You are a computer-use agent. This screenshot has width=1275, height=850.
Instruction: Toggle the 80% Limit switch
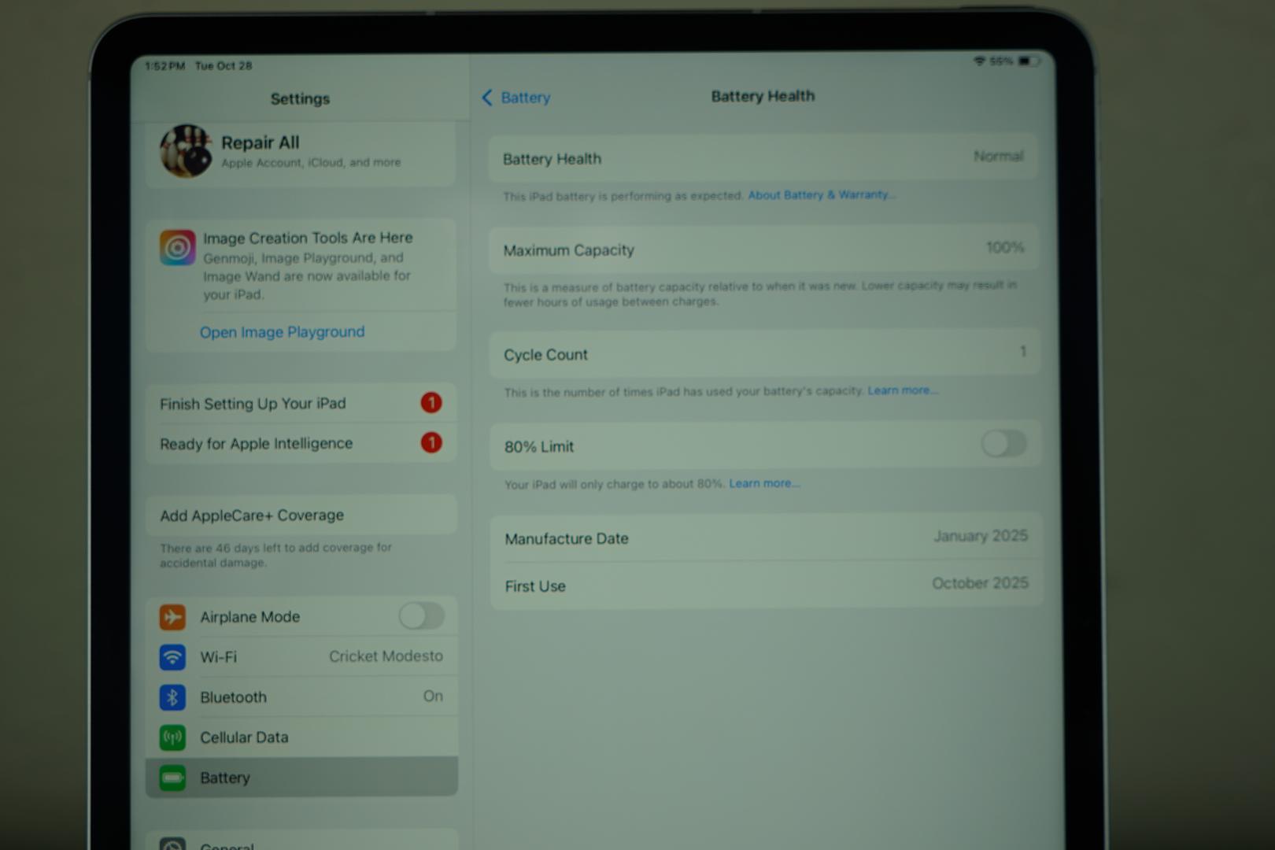point(1003,444)
